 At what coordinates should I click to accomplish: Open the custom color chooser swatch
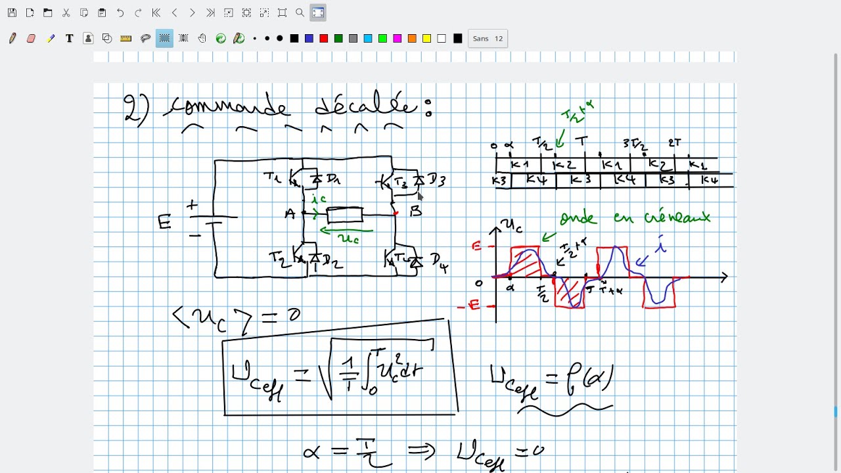tap(458, 39)
